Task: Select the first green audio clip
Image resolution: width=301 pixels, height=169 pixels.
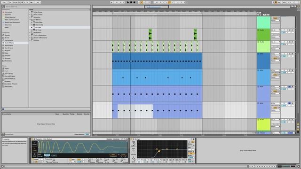Action: (x=150, y=35)
